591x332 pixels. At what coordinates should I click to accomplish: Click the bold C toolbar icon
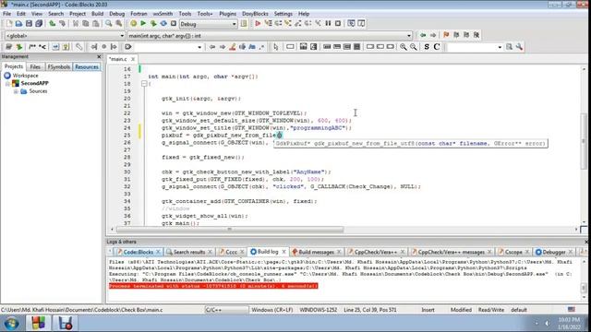click(437, 47)
